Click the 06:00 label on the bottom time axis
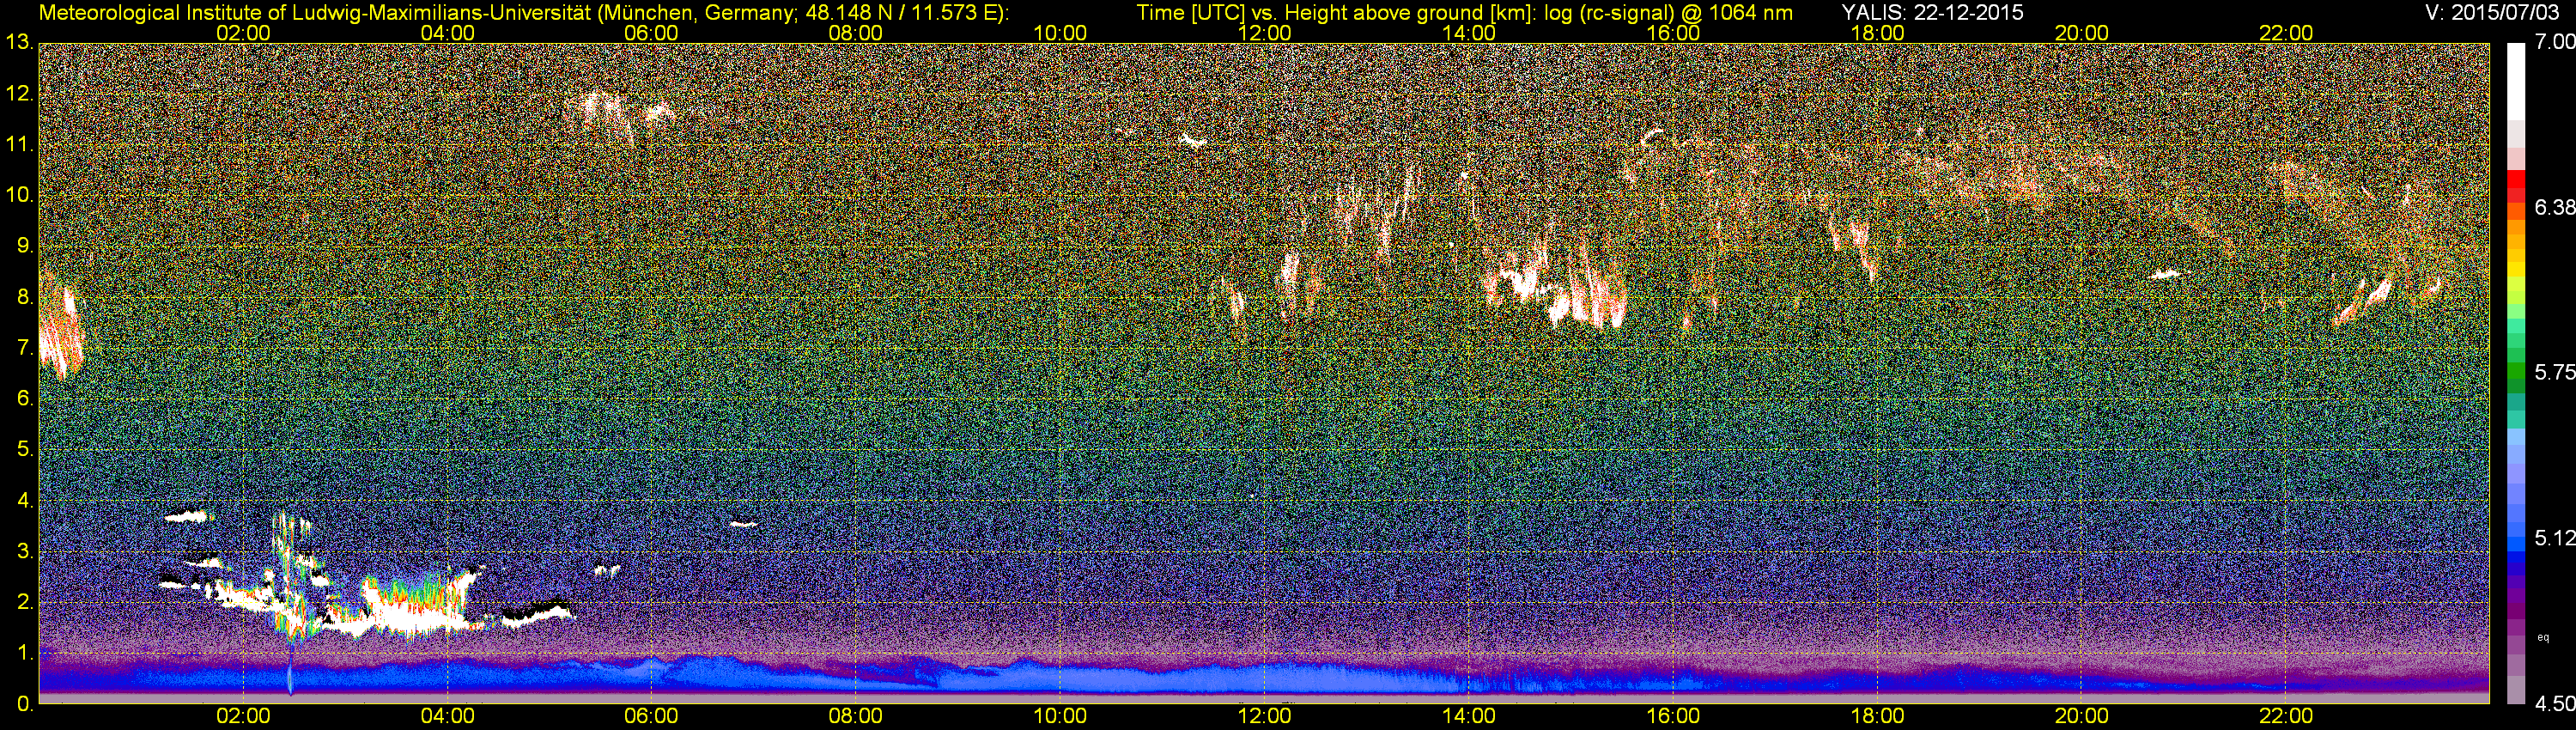This screenshot has height=730, width=2576. click(x=651, y=717)
